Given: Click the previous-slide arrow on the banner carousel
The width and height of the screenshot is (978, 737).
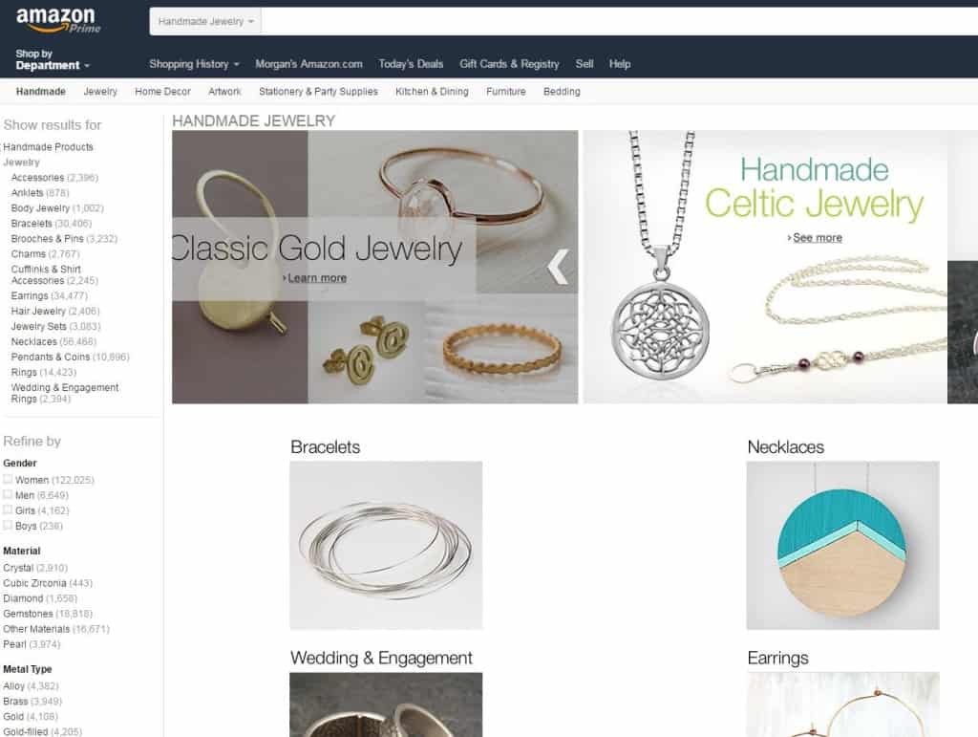Looking at the screenshot, I should point(558,267).
